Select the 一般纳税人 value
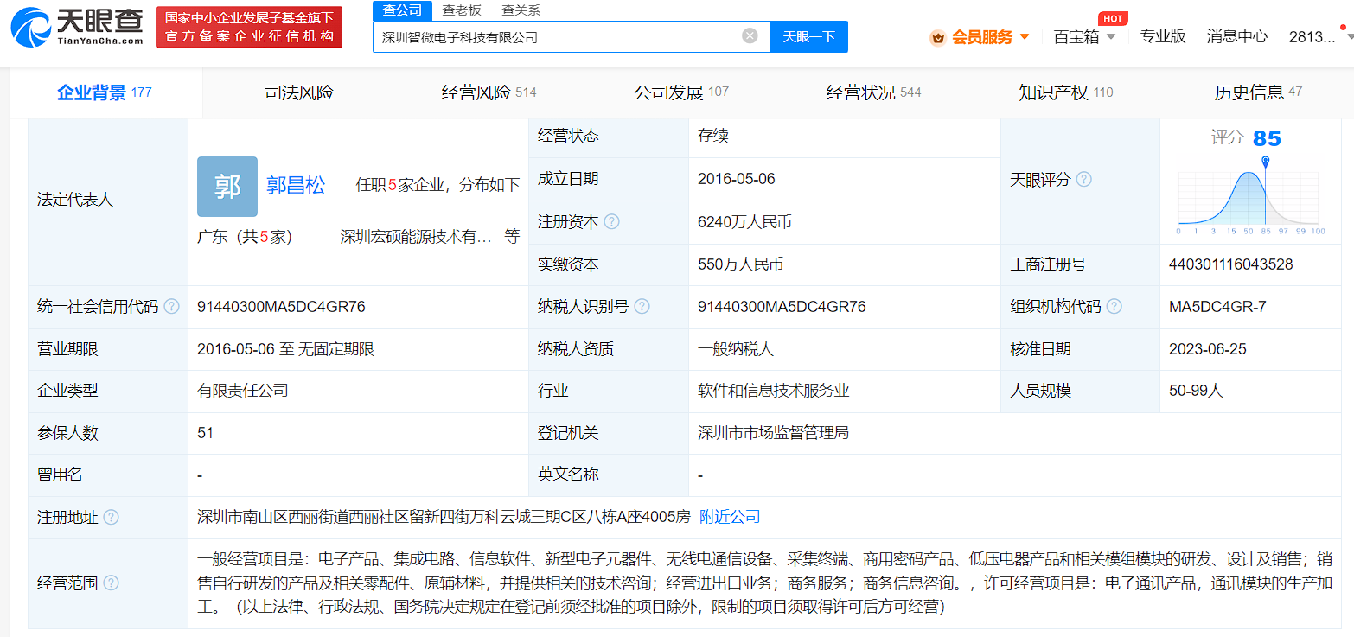The width and height of the screenshot is (1354, 637). point(736,349)
